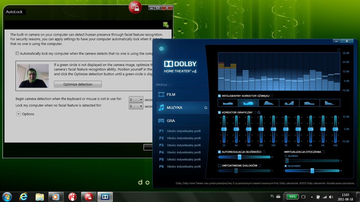Create custom profile P3
This screenshot has height=202, width=360.
[182, 145]
